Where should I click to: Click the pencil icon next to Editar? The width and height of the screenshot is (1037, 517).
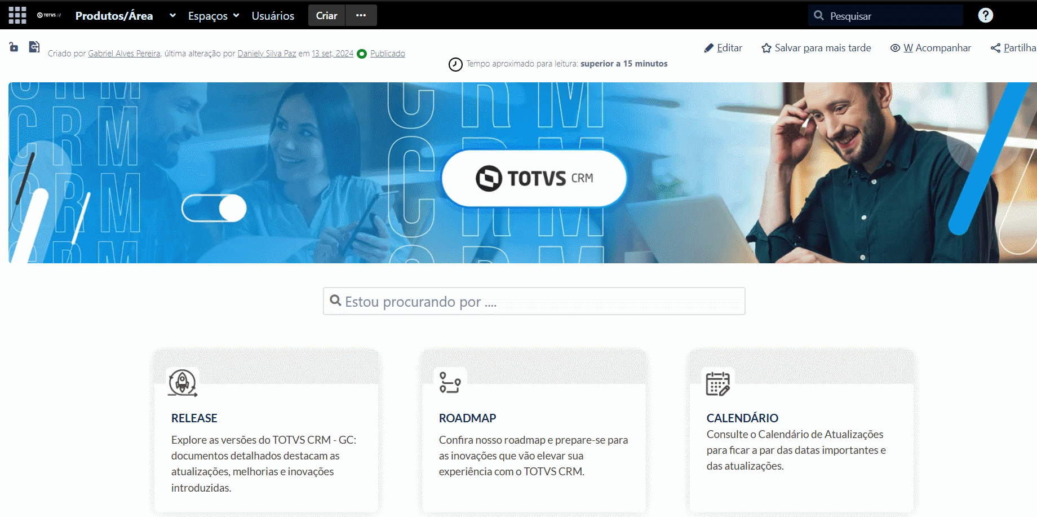(709, 48)
